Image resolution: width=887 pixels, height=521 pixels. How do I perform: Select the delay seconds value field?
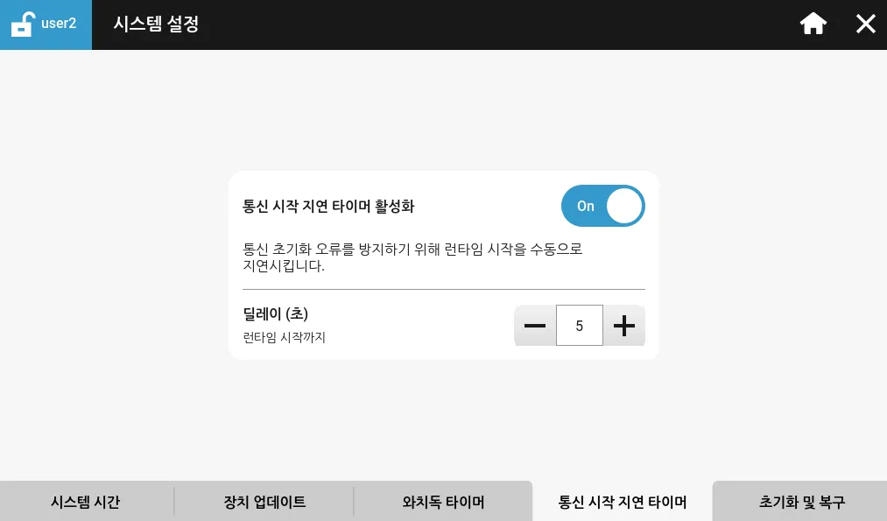coord(580,327)
